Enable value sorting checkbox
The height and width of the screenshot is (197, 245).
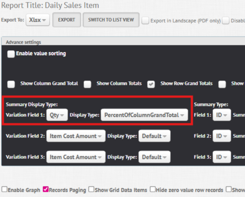[x=11, y=54]
